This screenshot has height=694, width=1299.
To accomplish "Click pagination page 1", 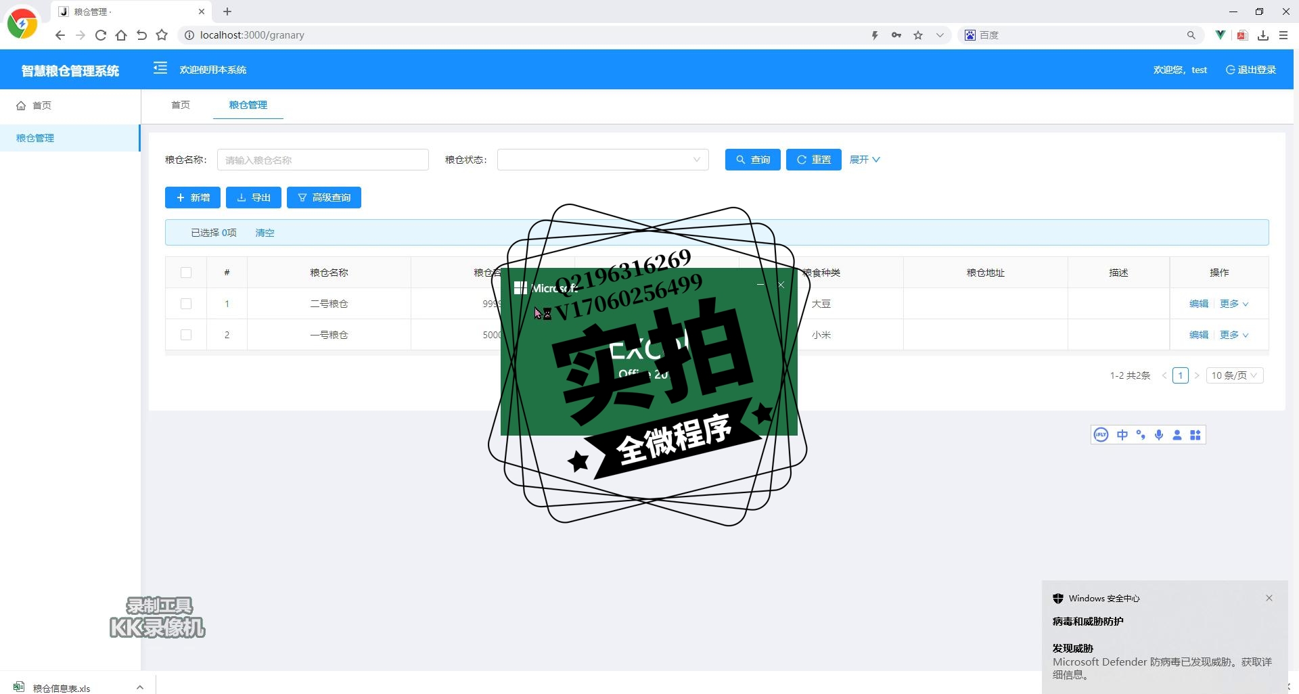I will pyautogui.click(x=1181, y=375).
